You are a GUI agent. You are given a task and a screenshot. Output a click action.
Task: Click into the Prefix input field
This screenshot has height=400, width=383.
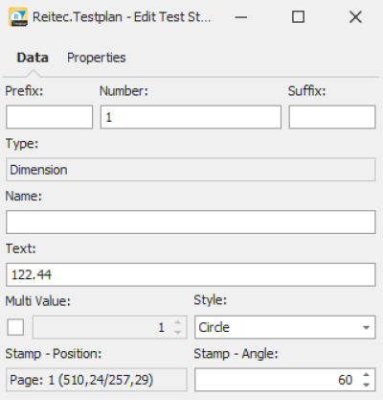[50, 117]
